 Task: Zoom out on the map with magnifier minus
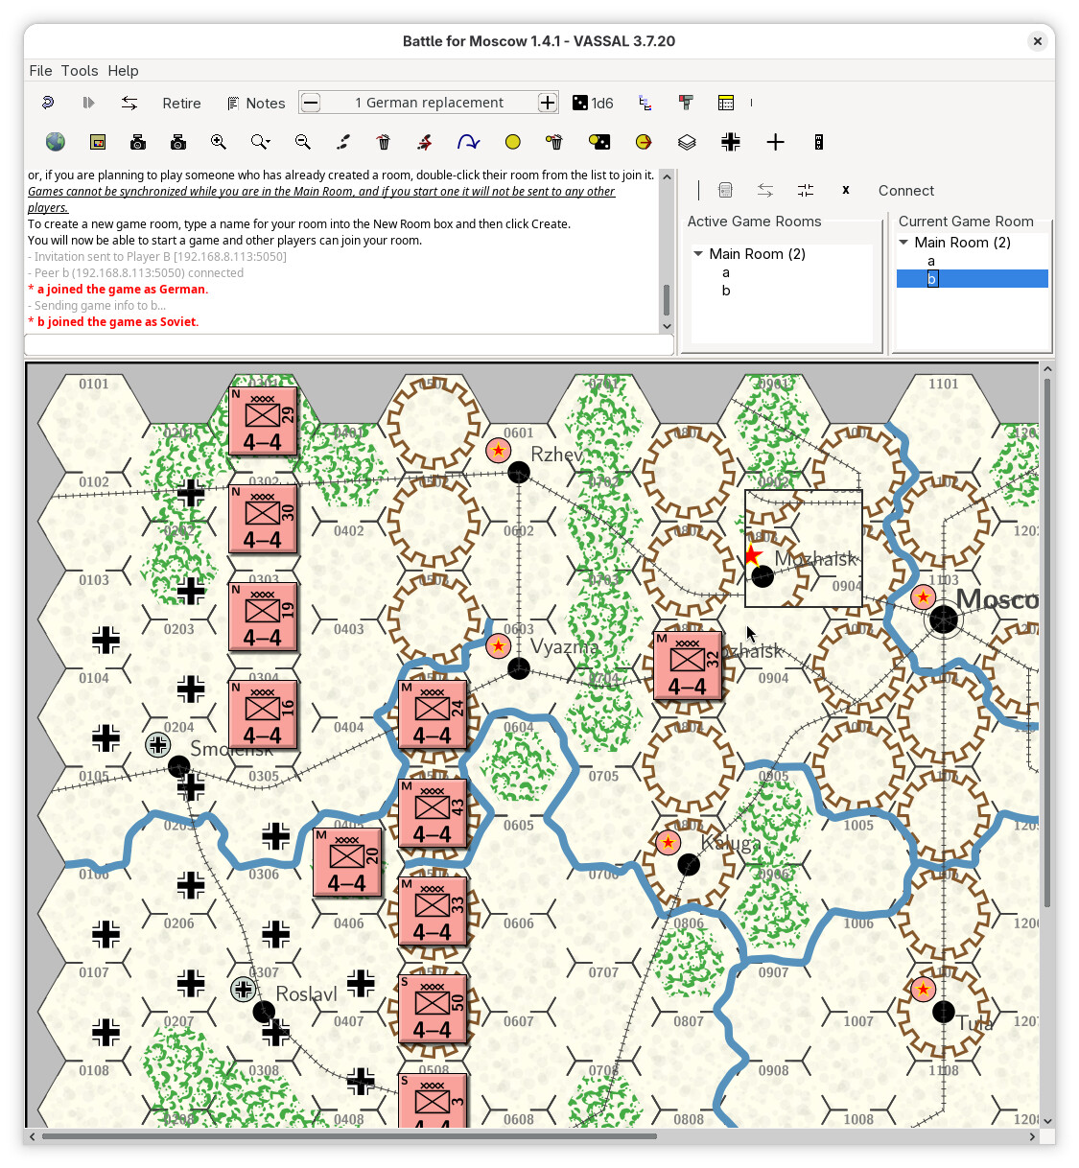[x=303, y=142]
